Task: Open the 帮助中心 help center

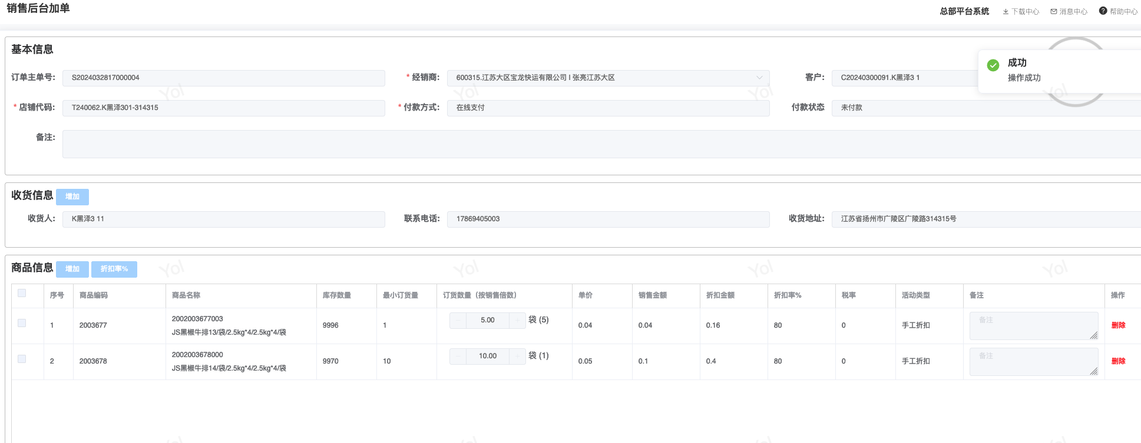Action: click(1118, 12)
